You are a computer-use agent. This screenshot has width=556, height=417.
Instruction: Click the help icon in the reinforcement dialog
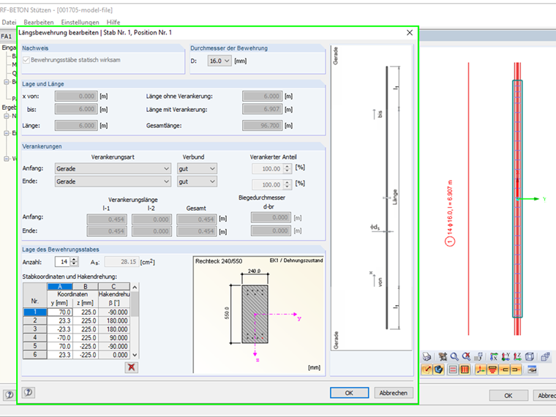point(29,392)
